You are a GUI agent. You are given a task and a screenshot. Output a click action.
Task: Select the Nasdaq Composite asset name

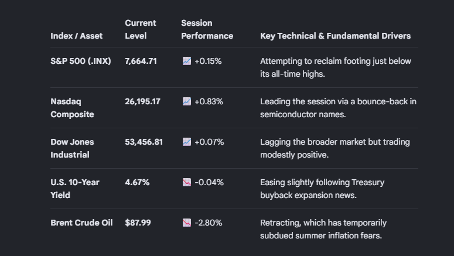click(x=73, y=108)
